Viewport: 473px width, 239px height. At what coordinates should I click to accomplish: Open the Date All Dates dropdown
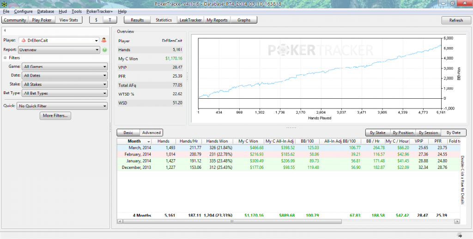pos(65,75)
